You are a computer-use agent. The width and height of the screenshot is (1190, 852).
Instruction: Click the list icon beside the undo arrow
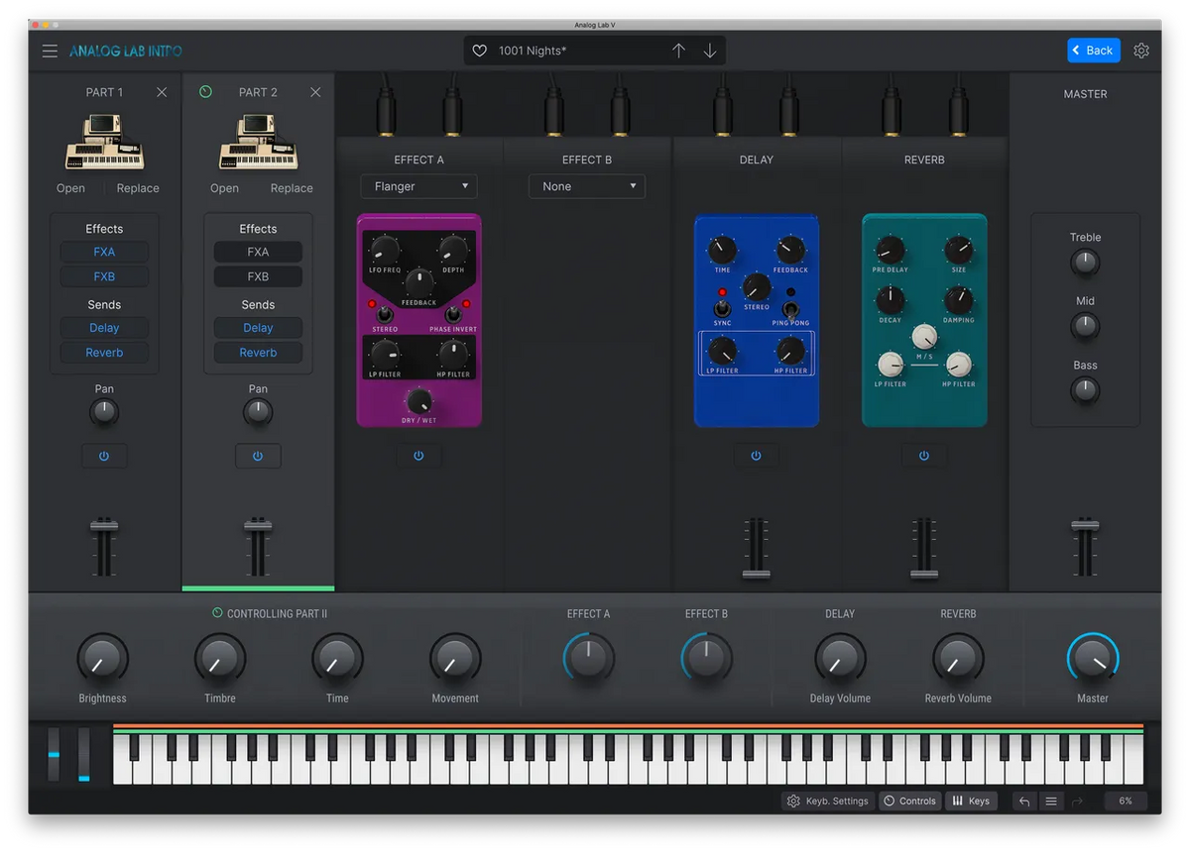click(x=1051, y=800)
